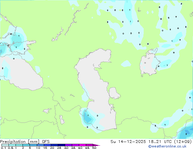Select the 35–40 mm violet legend swatch
Viewport: 193px width, 149px height.
tap(75, 145)
